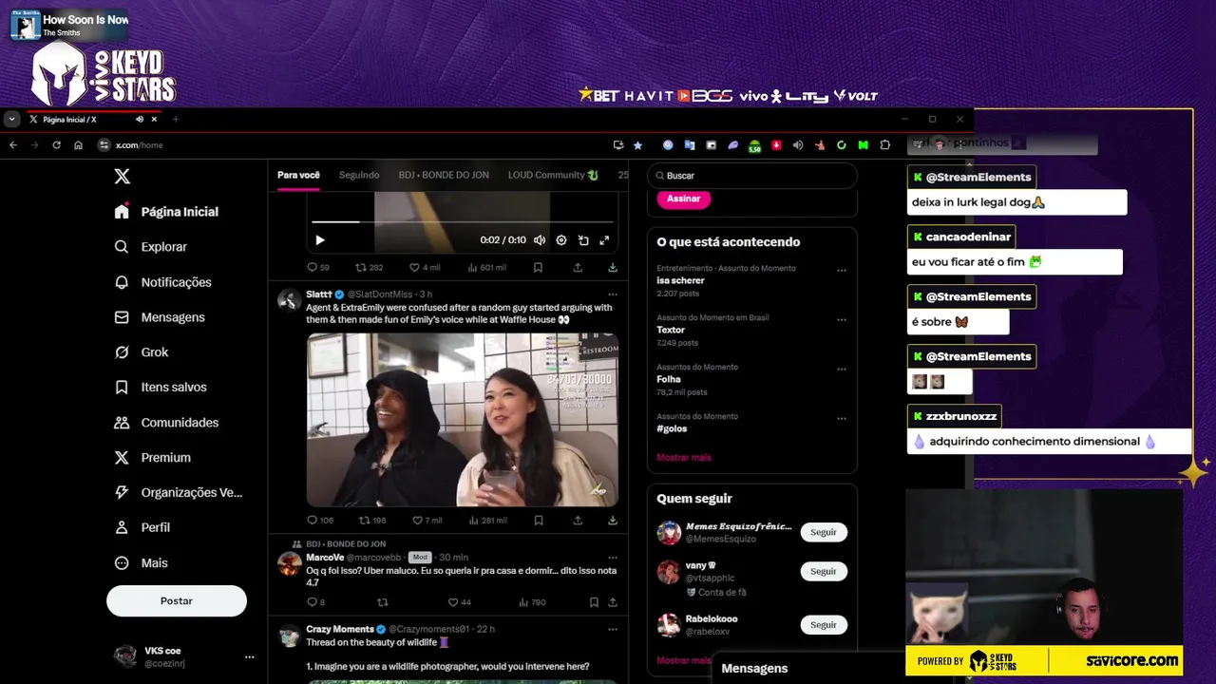This screenshot has height=684, width=1216.
Task: Go to the browser home button
Action: tap(78, 145)
